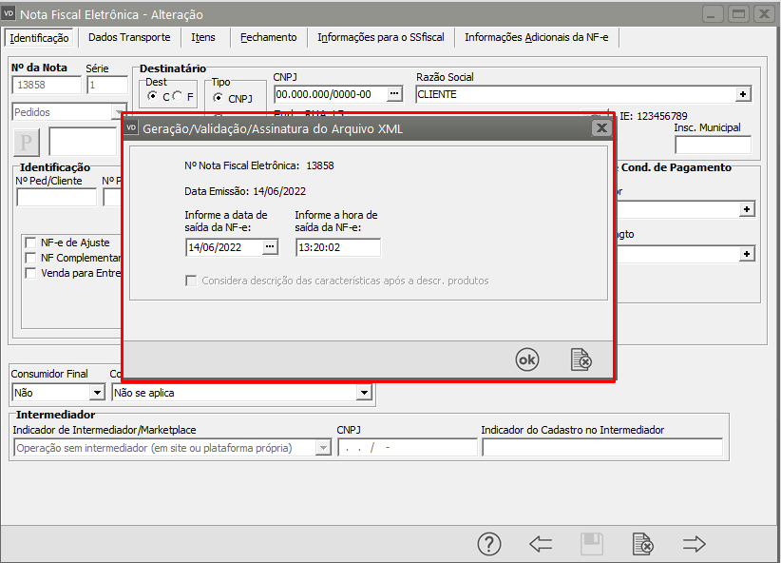Click the save floppy disk icon
The height and width of the screenshot is (563, 781).
point(592,544)
